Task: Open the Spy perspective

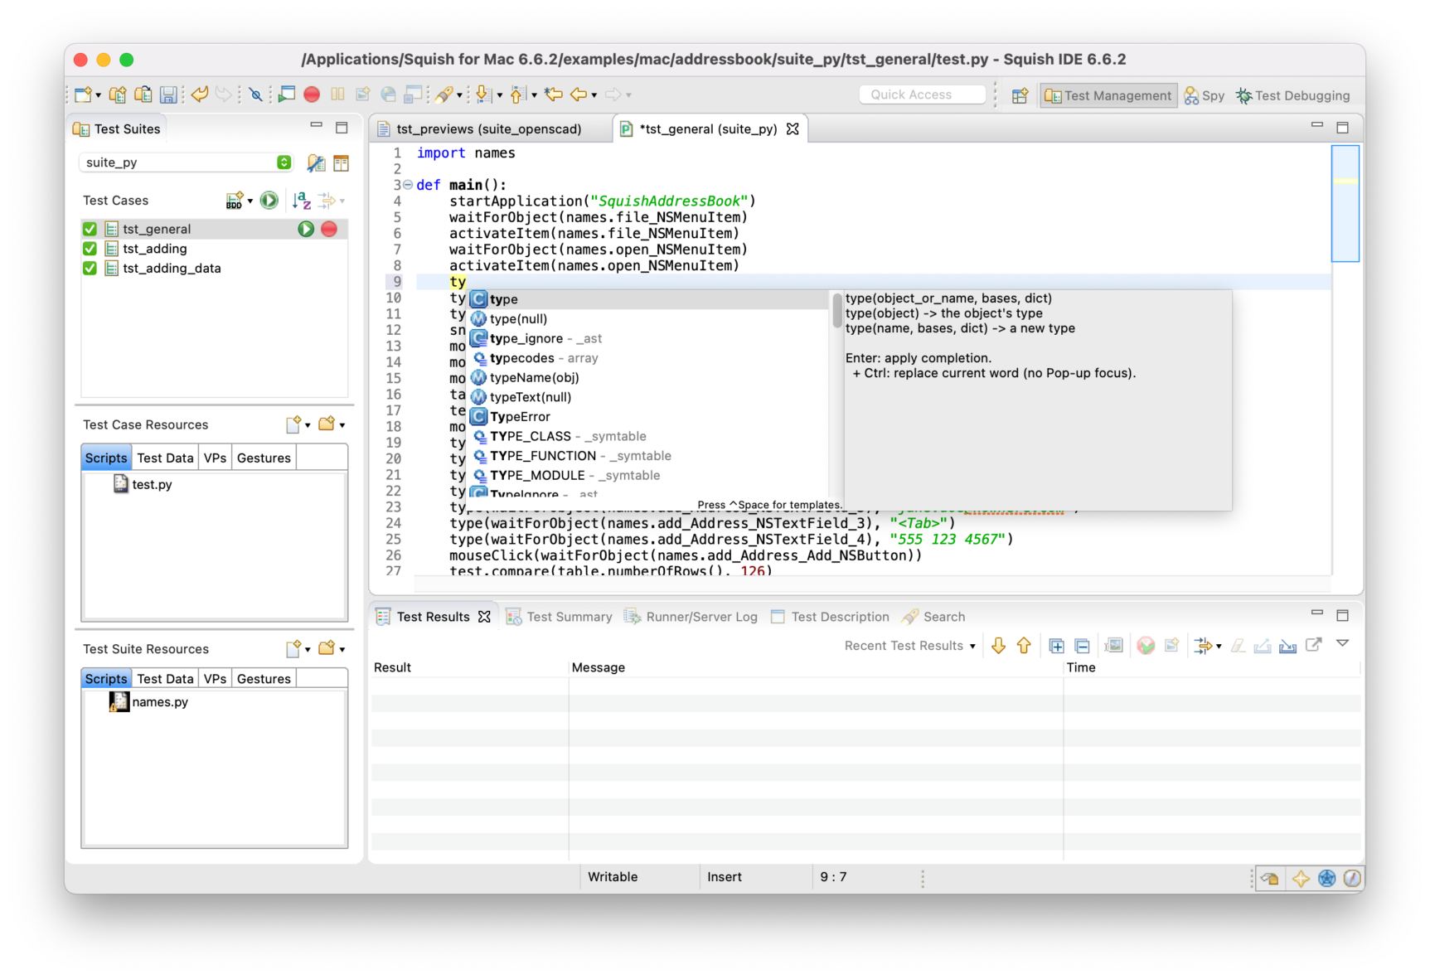Action: click(x=1205, y=95)
